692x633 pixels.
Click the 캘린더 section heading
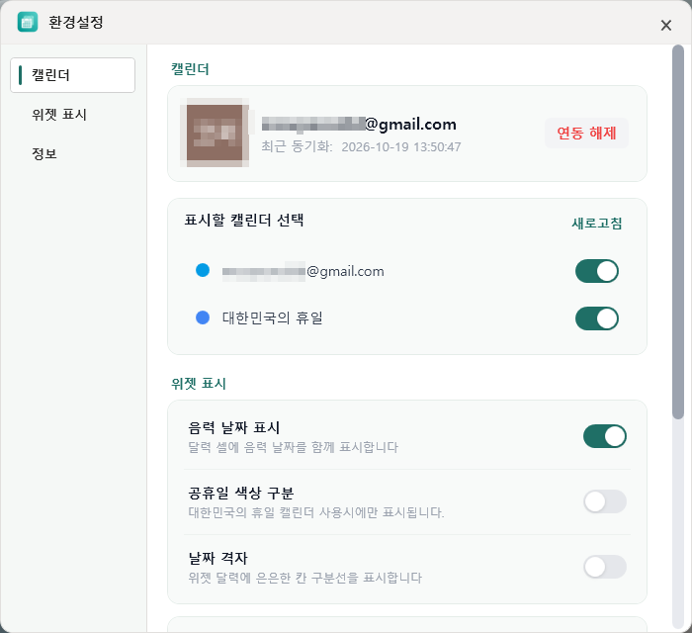(x=190, y=69)
